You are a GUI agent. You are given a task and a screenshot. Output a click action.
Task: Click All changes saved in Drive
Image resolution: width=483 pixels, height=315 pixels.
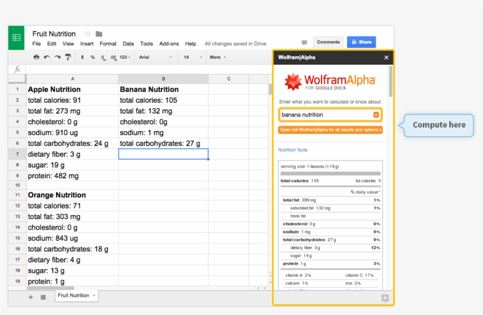pyautogui.click(x=236, y=43)
